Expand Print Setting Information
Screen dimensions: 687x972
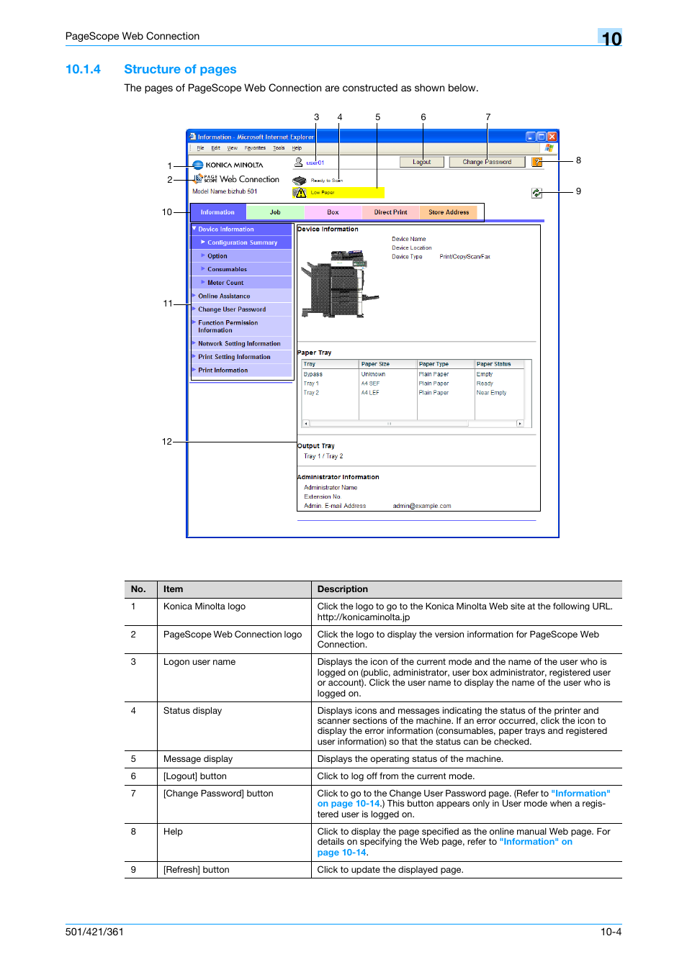click(241, 357)
